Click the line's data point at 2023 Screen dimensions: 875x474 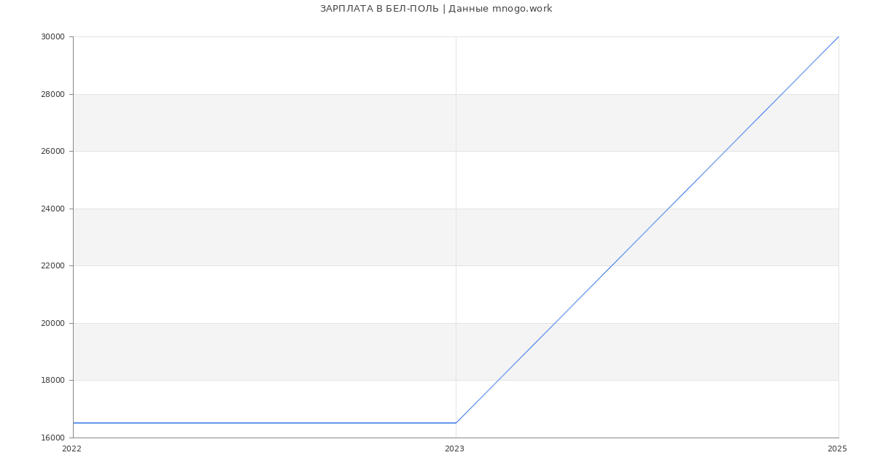(x=456, y=423)
